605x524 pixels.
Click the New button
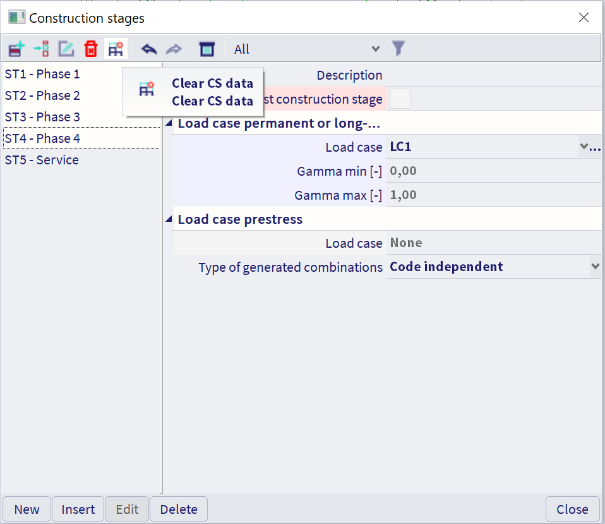27,509
